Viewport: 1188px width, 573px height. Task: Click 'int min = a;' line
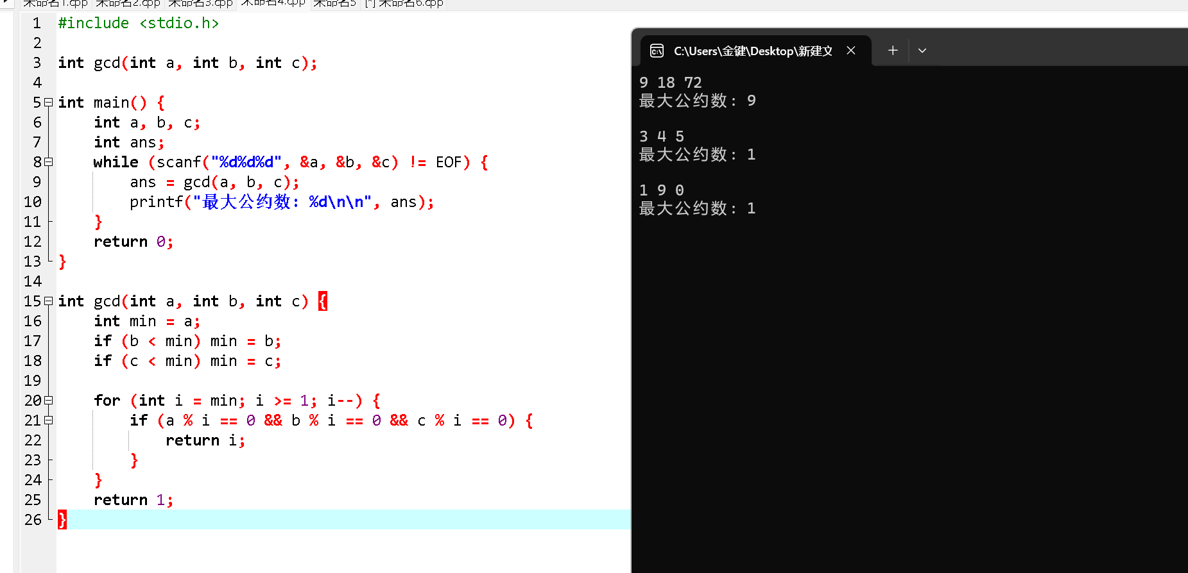pos(147,321)
